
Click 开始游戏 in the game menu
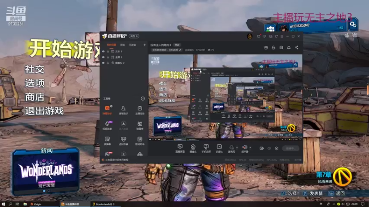tap(65, 49)
